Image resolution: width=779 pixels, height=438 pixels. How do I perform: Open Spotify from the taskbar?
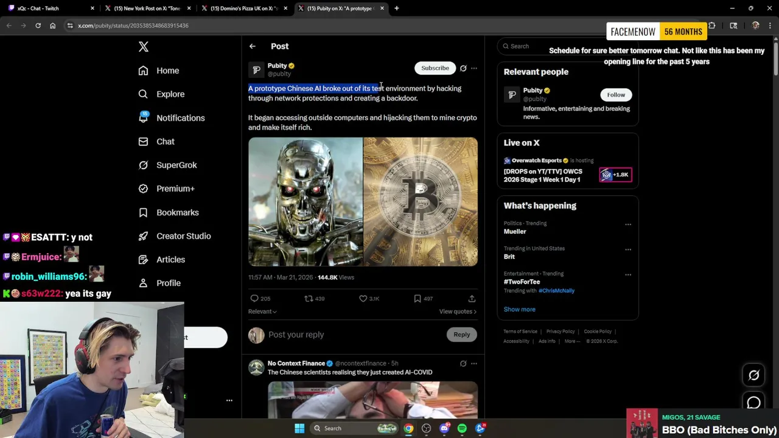point(462,428)
